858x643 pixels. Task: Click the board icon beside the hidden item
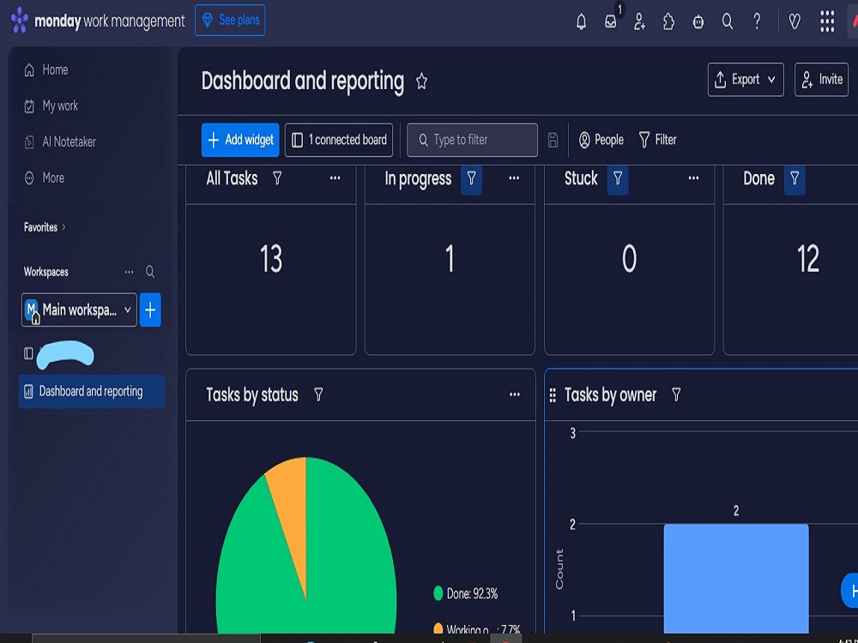click(x=28, y=354)
